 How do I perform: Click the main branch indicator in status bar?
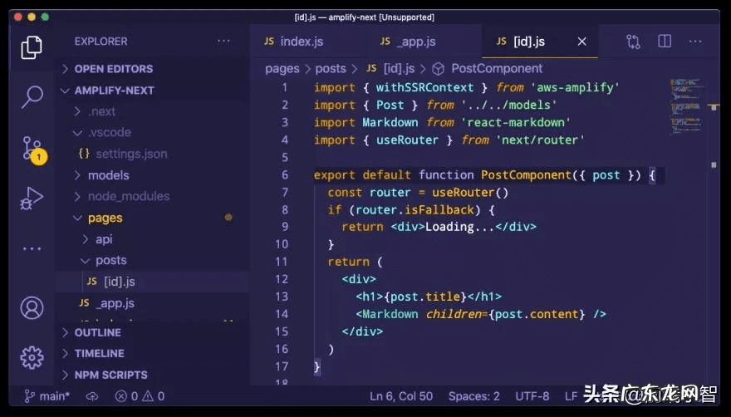[x=48, y=396]
